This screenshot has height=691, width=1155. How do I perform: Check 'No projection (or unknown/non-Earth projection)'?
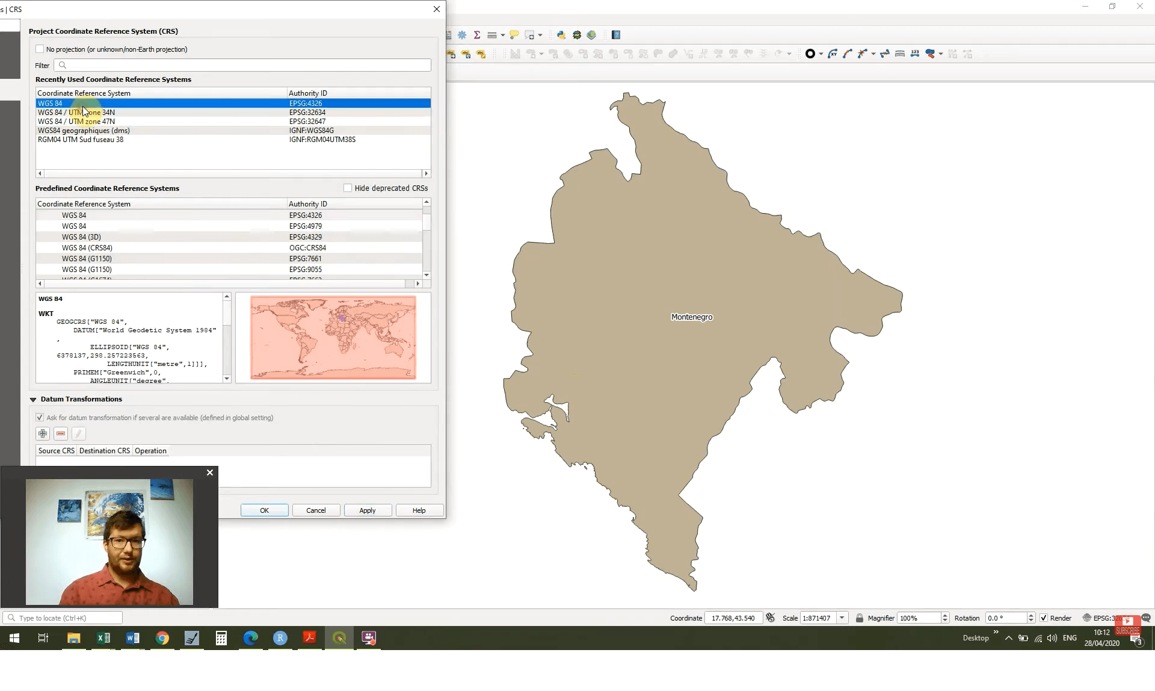pos(40,49)
